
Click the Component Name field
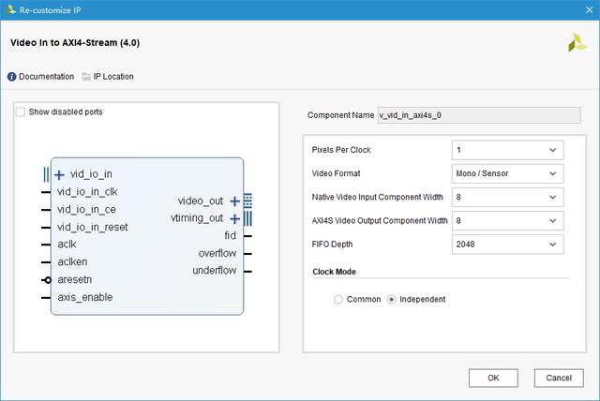pyautogui.click(x=479, y=115)
